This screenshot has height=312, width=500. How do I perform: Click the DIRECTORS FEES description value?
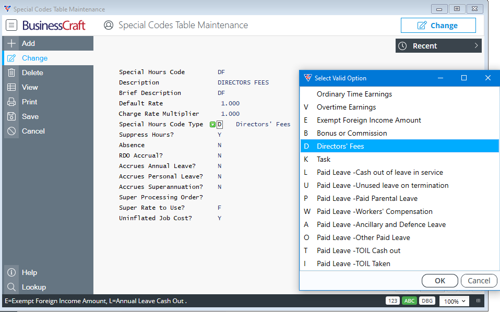[x=243, y=82]
